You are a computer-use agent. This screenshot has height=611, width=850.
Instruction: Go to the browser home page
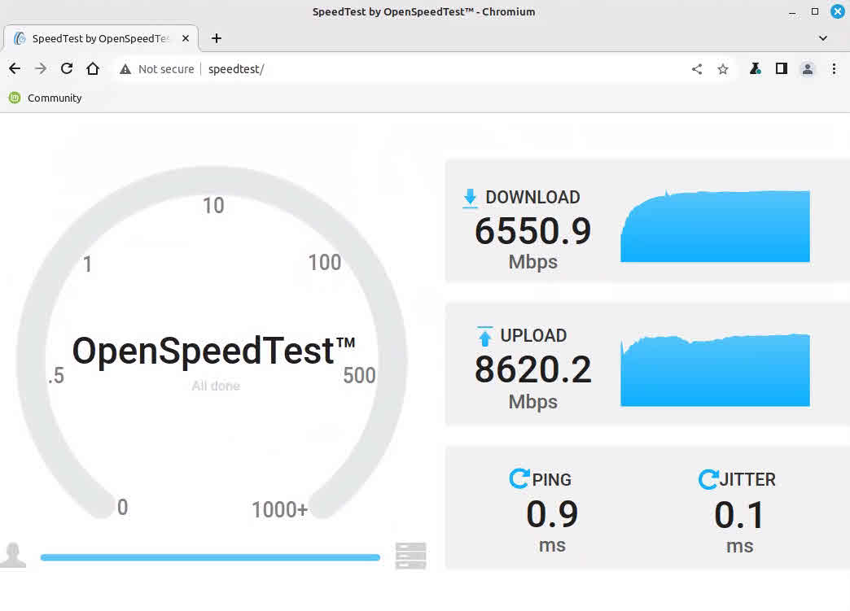(x=93, y=69)
